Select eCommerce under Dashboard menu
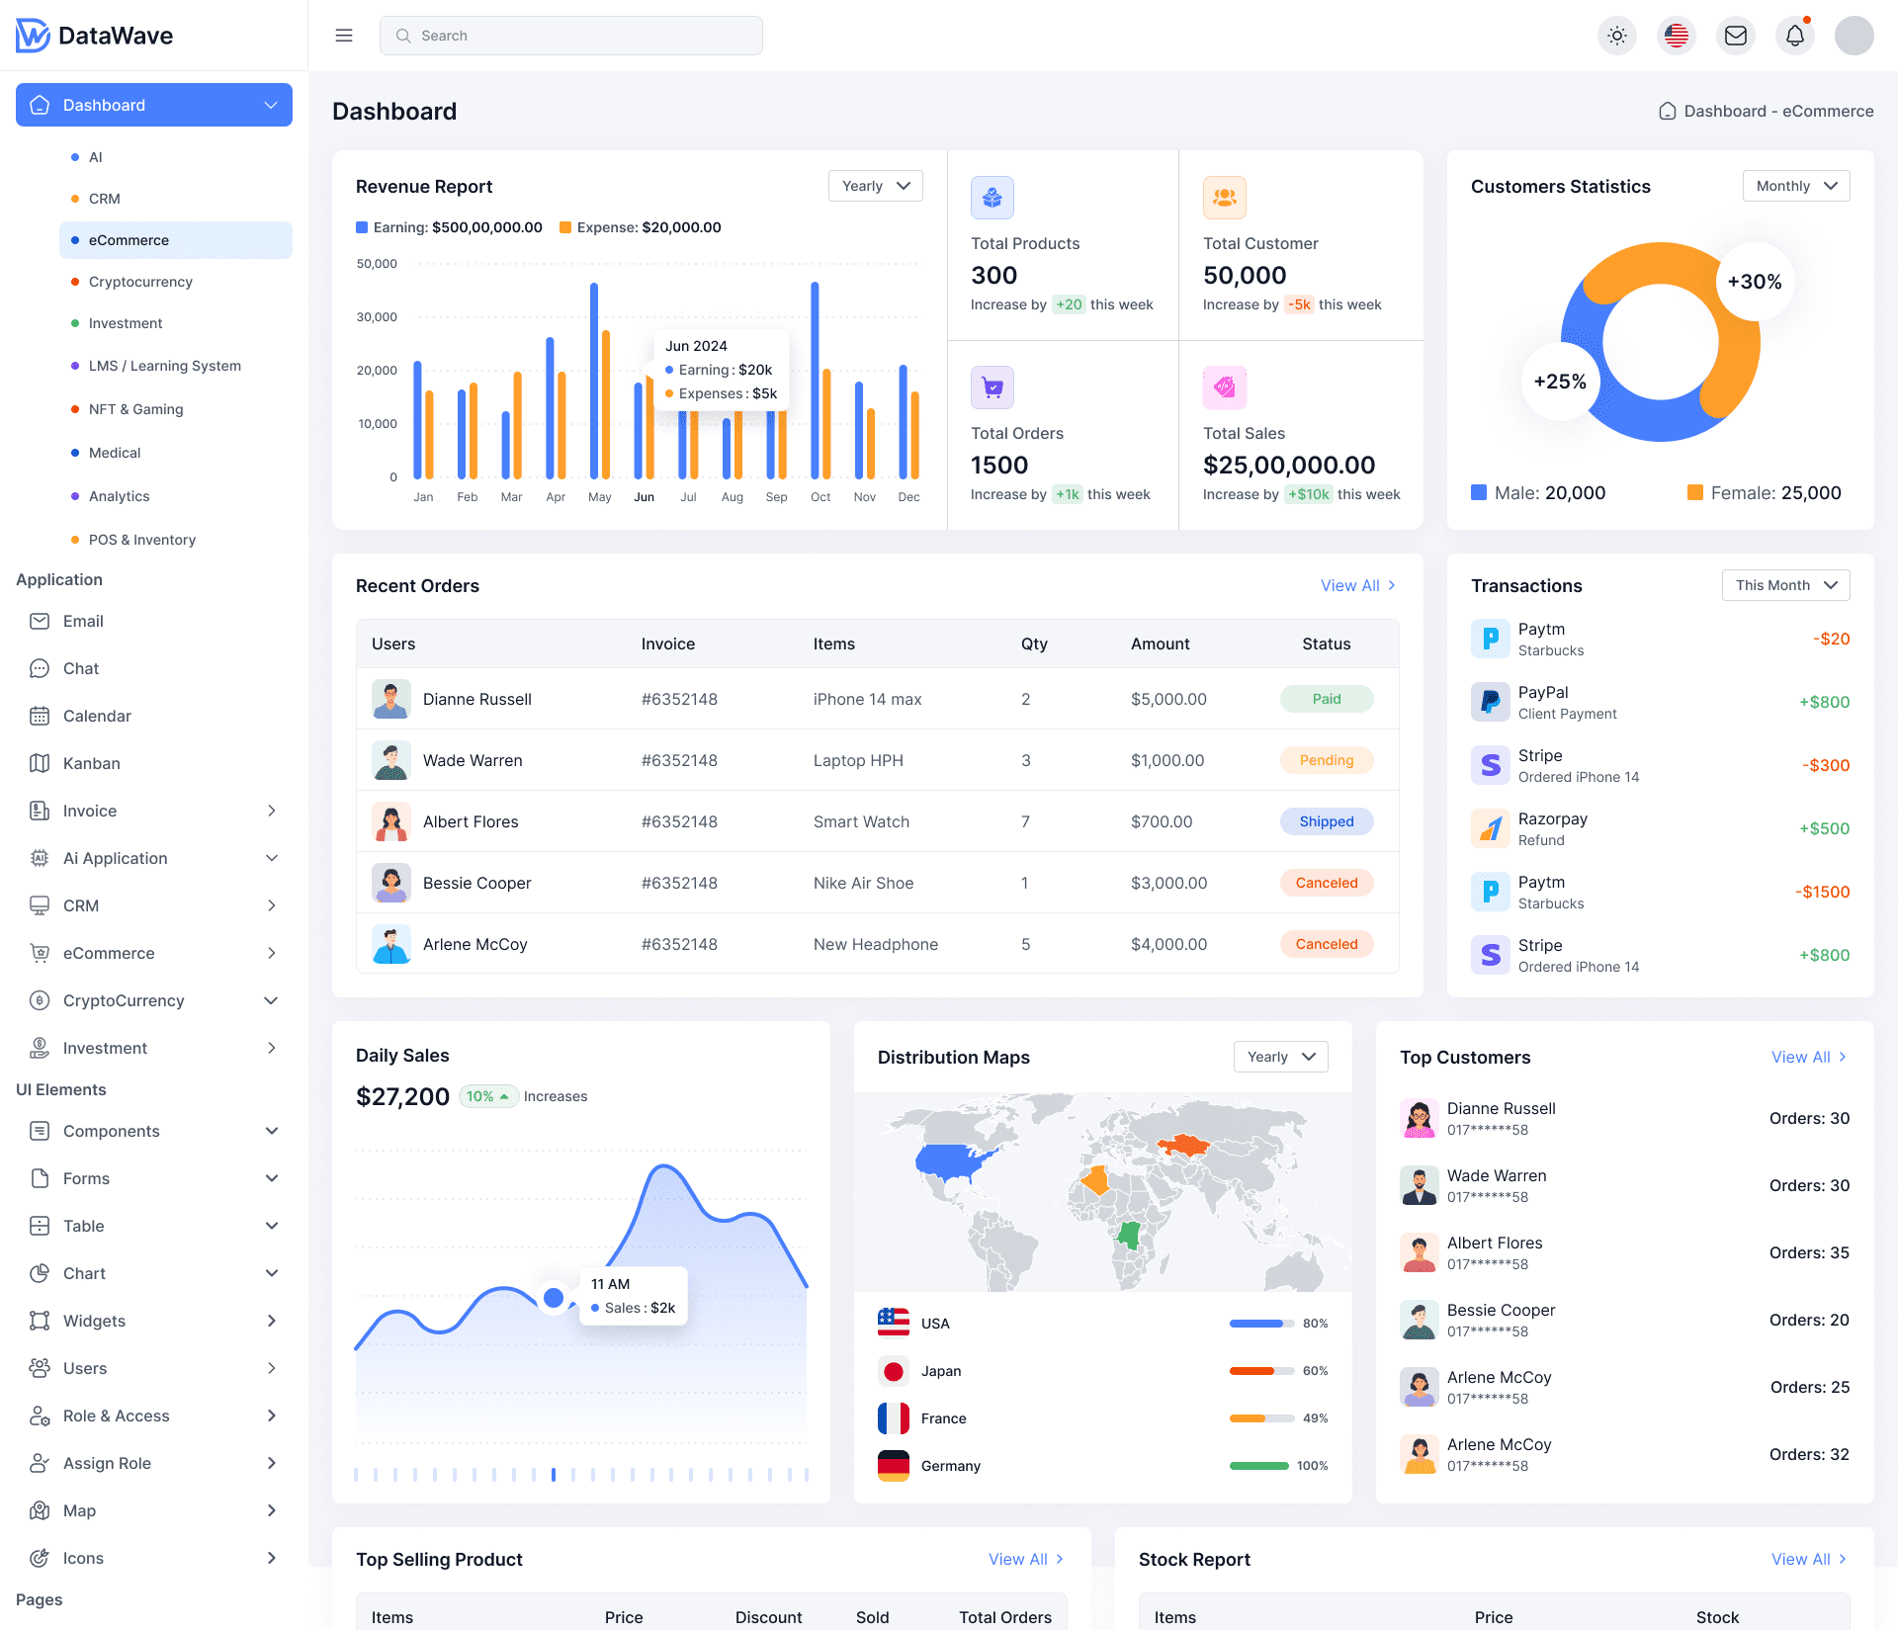The width and height of the screenshot is (1898, 1630). (x=129, y=240)
